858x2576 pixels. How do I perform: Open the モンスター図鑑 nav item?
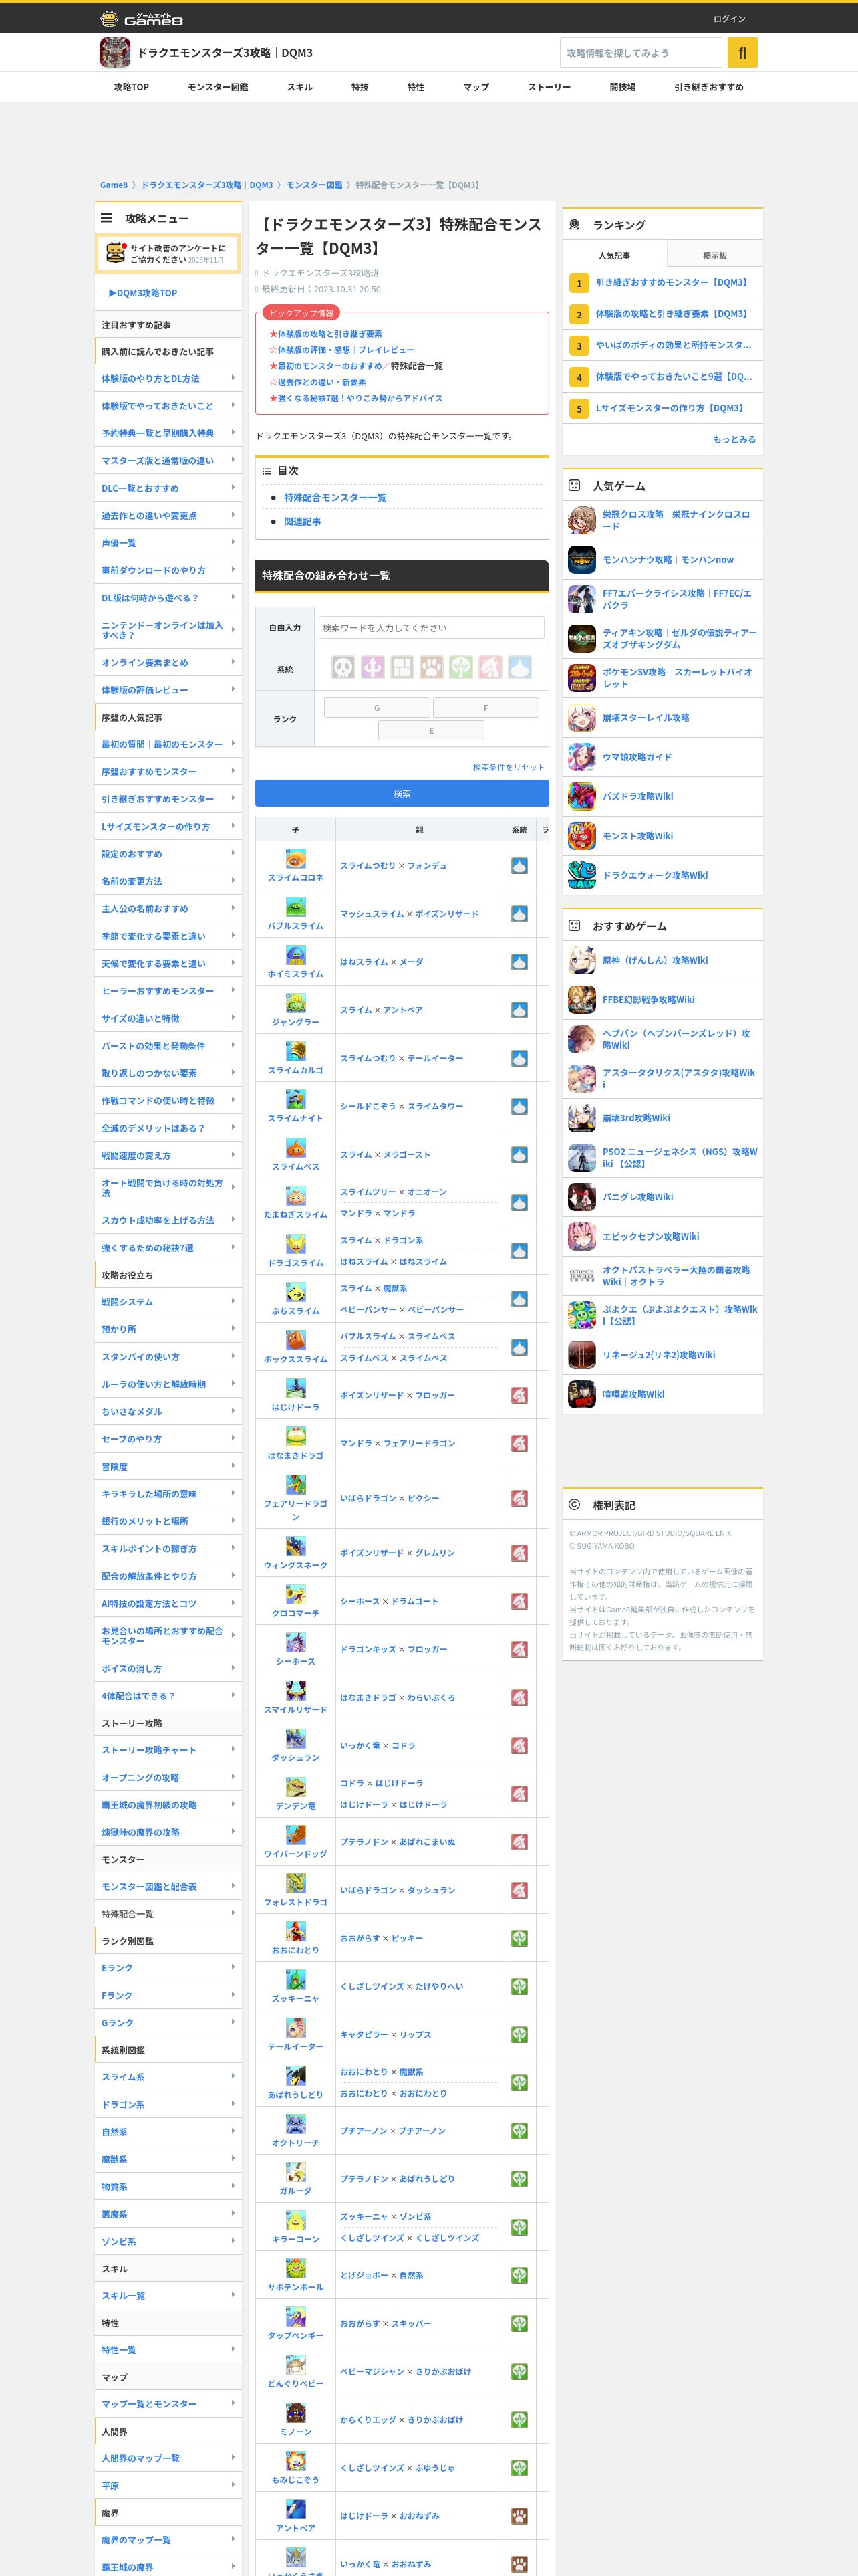218,87
